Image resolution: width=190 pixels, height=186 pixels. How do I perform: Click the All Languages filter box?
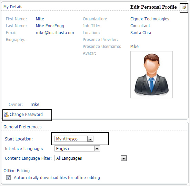click(91, 158)
